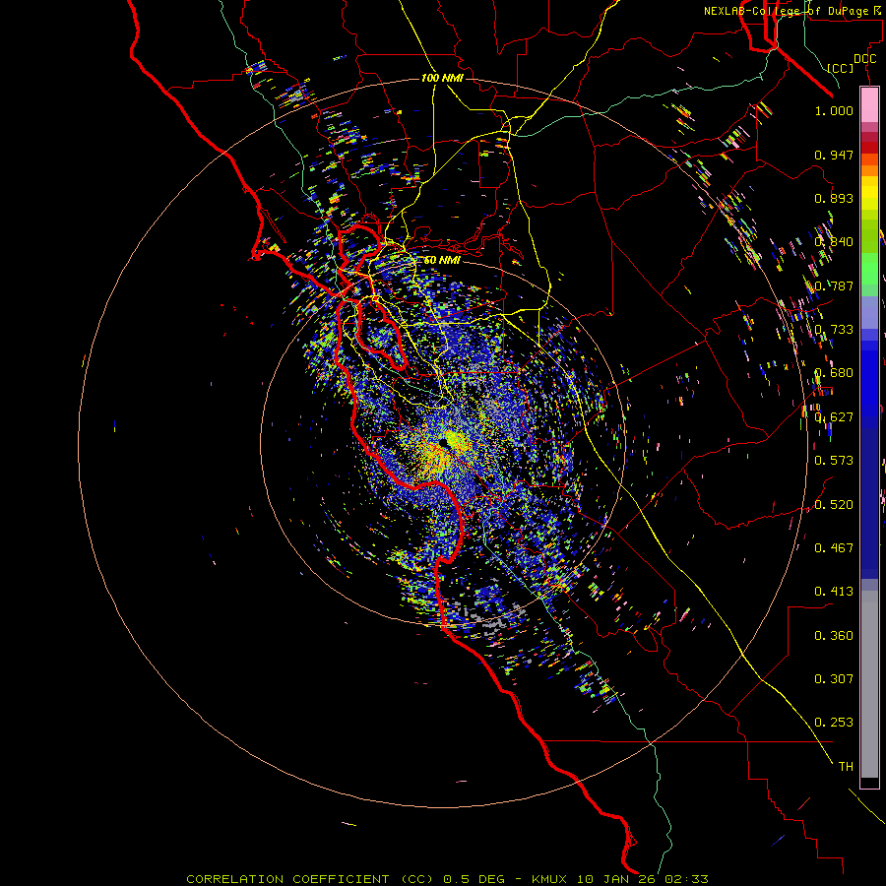Click the 0.413 color scale label

(834, 592)
